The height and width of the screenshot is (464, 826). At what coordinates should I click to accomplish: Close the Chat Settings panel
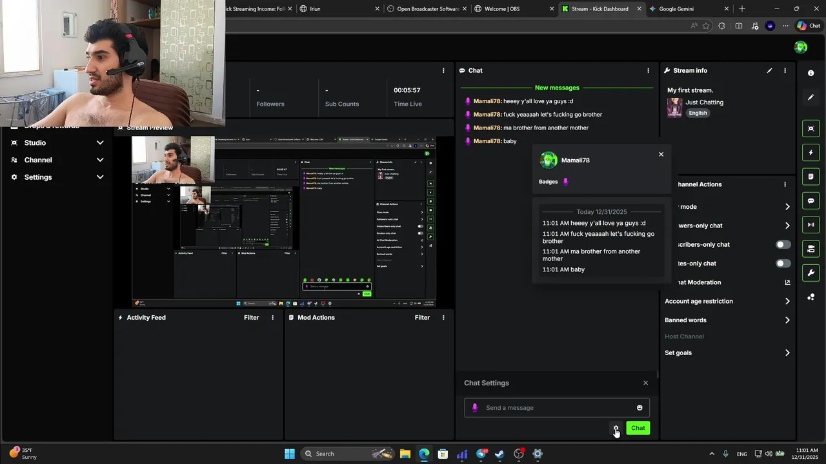[645, 383]
